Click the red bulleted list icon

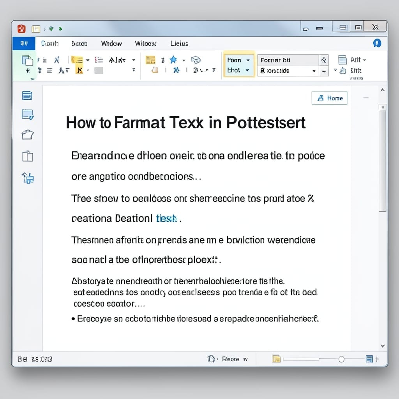click(99, 60)
